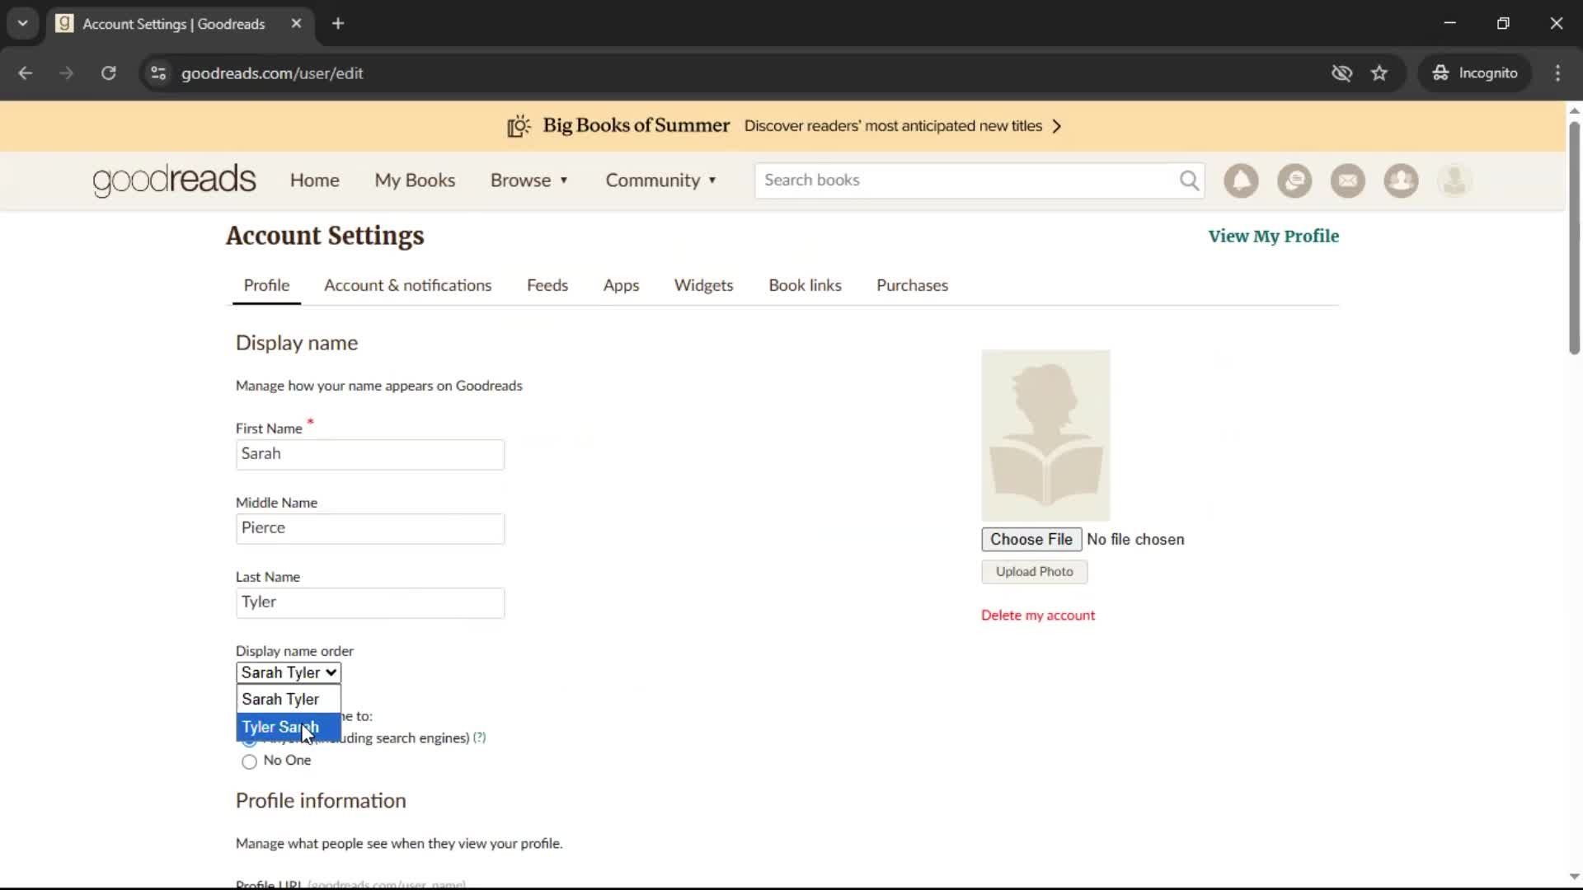Screen dimensions: 1583x890
Task: Click the Incognito indicator
Action: (1475, 73)
